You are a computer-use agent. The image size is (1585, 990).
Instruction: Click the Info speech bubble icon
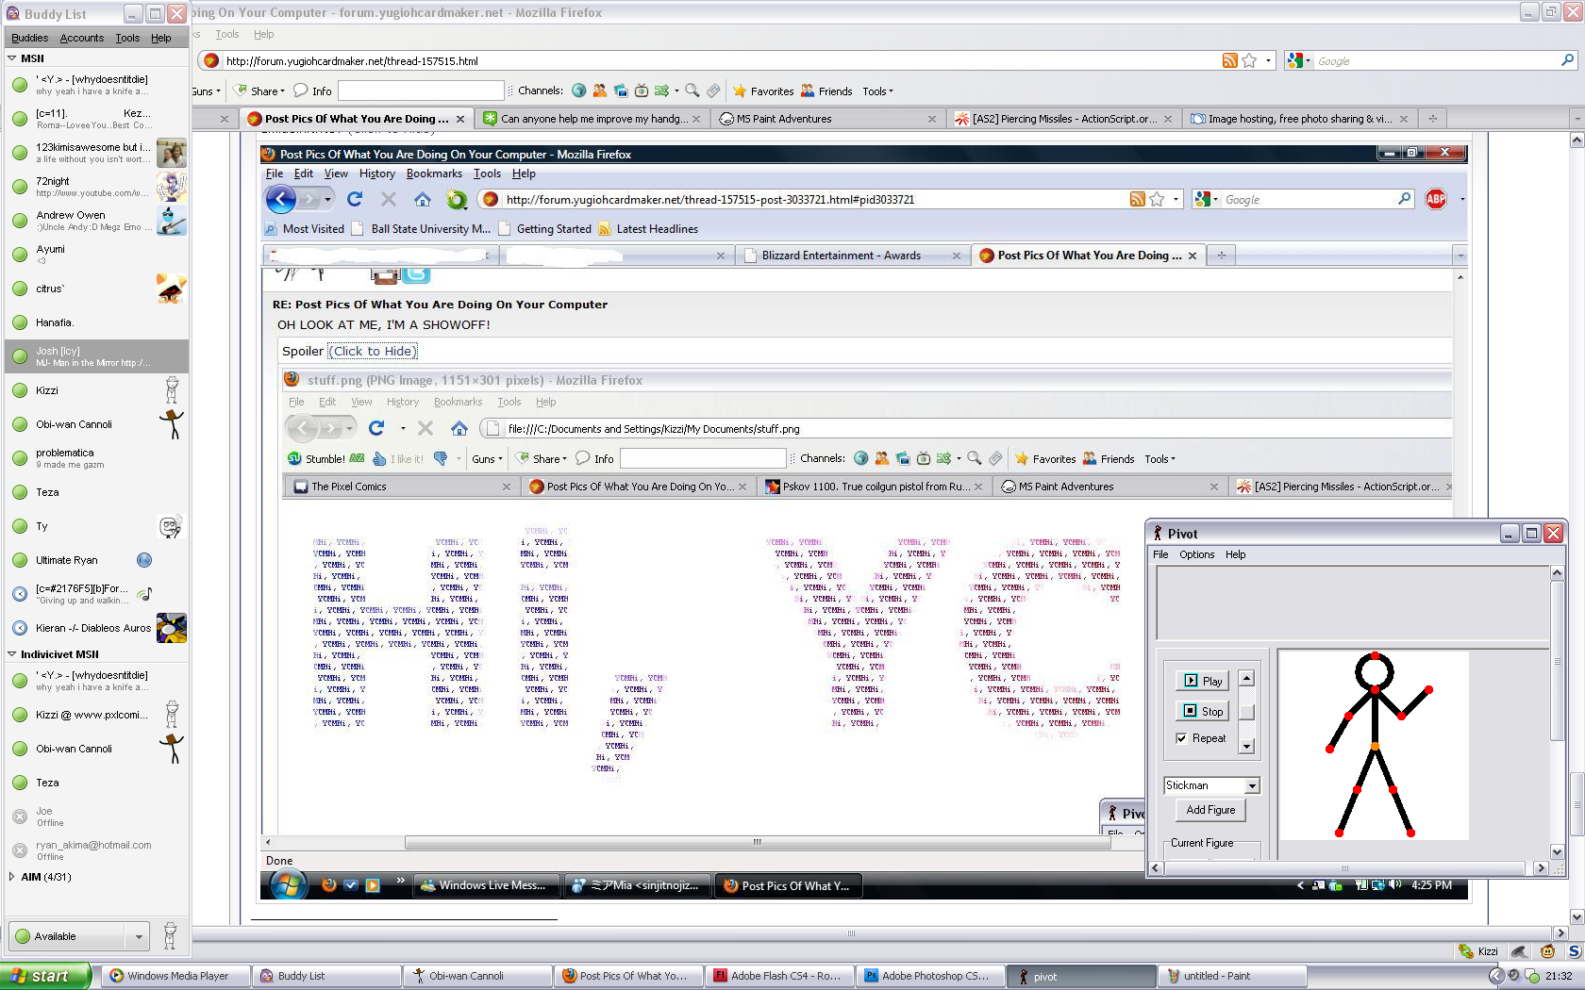(x=301, y=91)
